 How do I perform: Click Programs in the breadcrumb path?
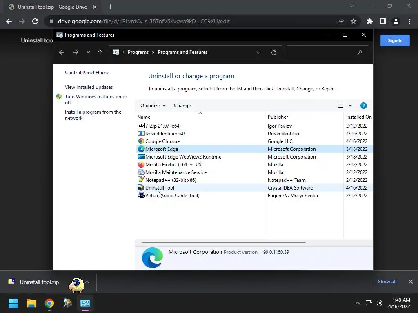click(138, 52)
